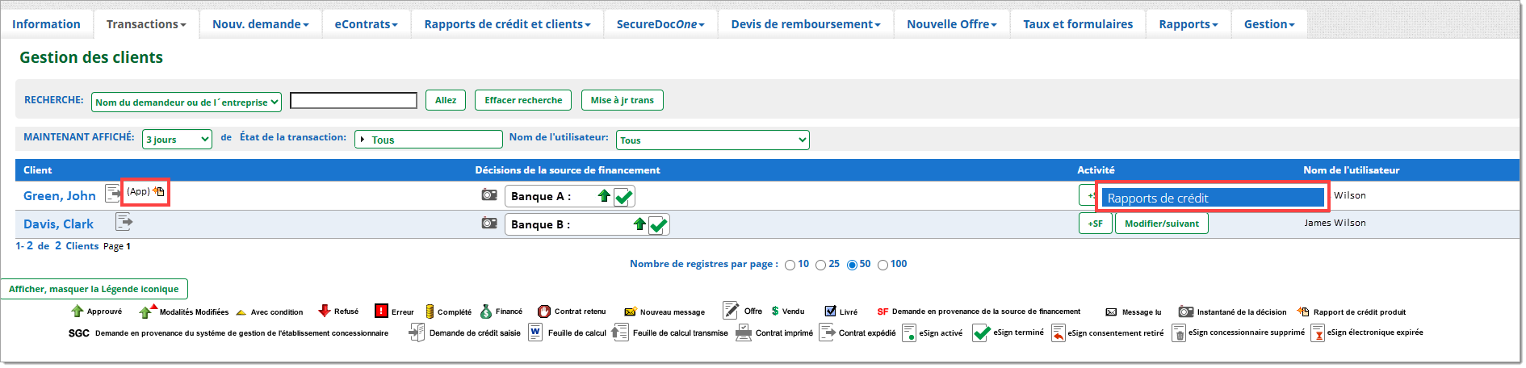Open the eContrats menu
1526x368 pixels.
coord(366,24)
